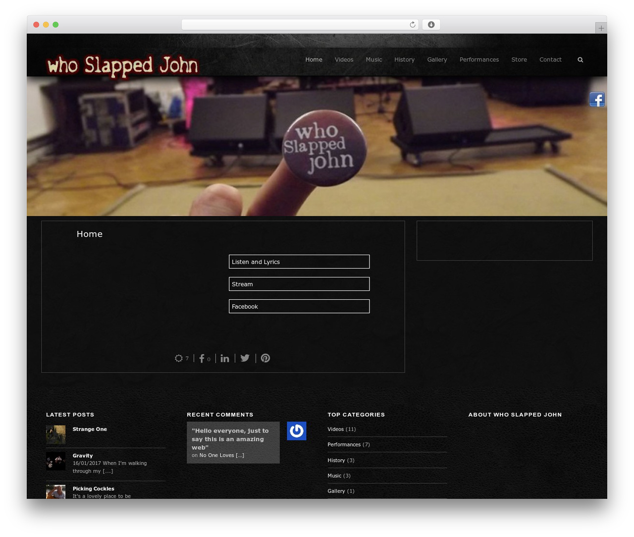Open a new browser tab with the plus button
Viewport: 634px width, 537px height.
click(601, 28)
